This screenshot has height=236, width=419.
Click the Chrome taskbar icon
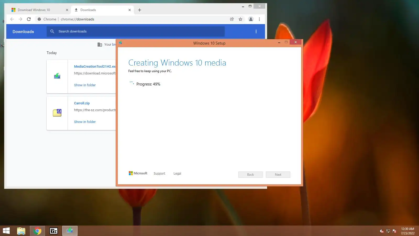[x=37, y=231]
